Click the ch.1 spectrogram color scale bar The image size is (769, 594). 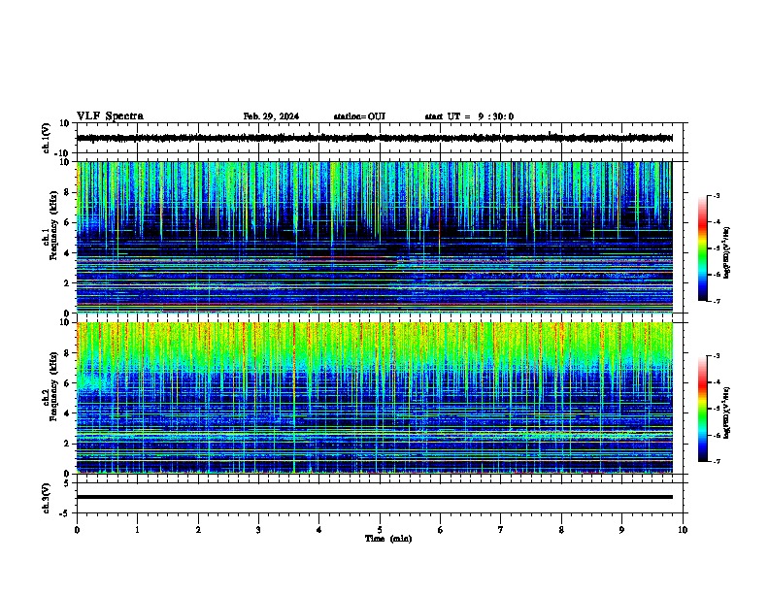tap(702, 248)
